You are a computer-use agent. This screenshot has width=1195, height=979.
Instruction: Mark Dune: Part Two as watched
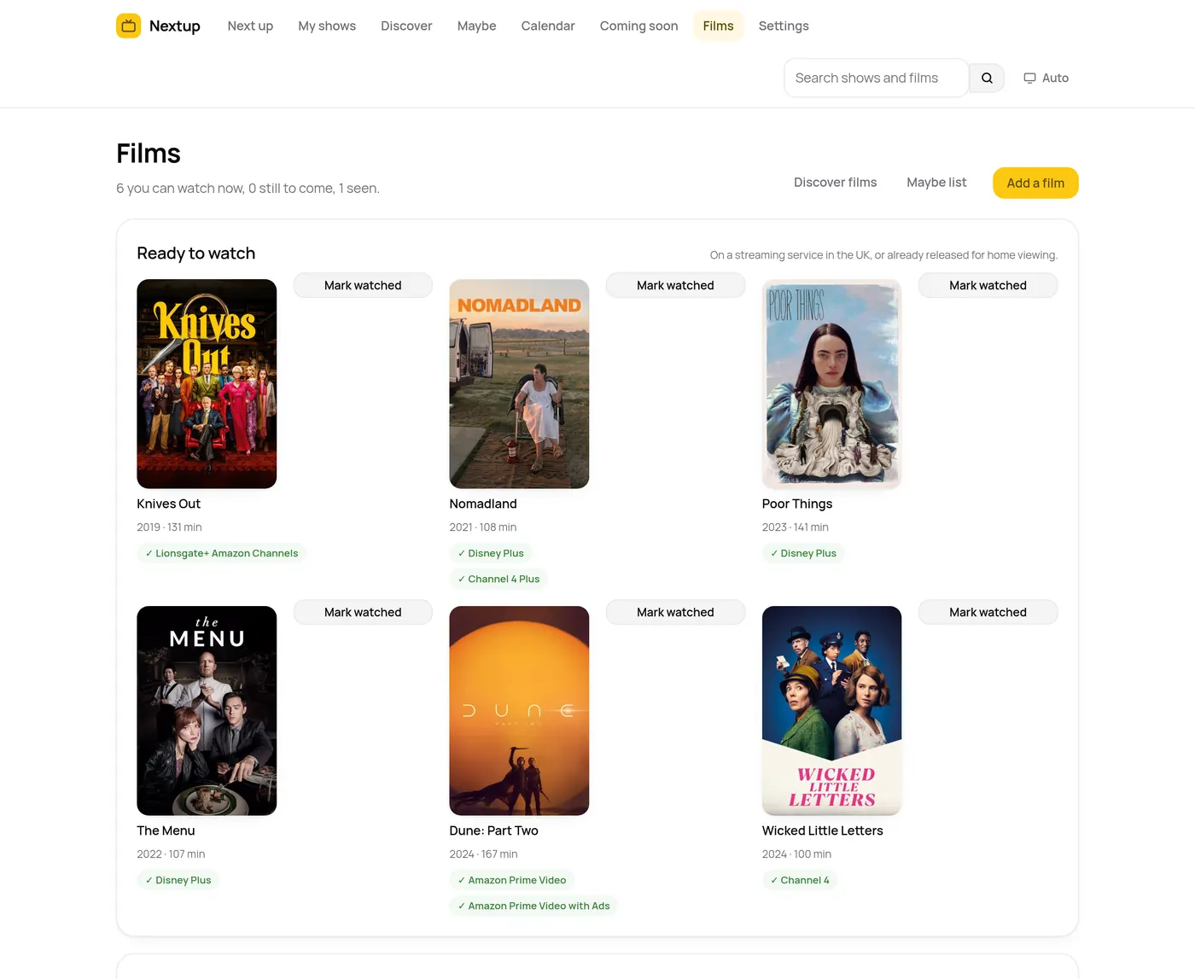675,612
